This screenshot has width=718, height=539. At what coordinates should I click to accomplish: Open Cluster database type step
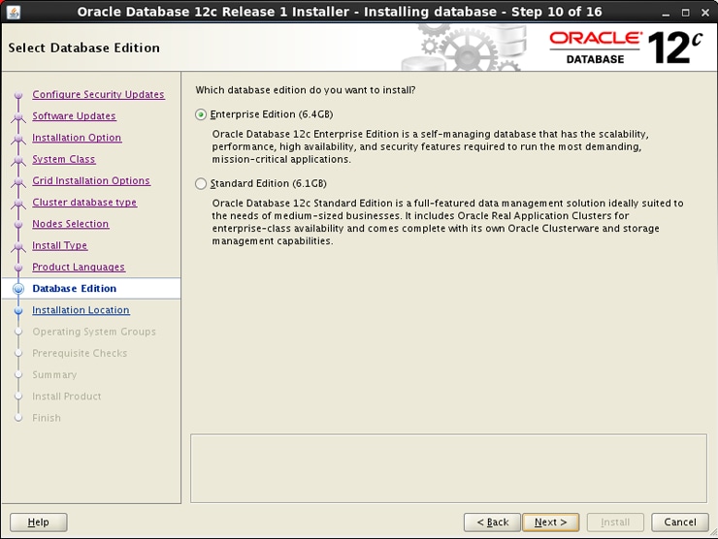click(x=84, y=202)
